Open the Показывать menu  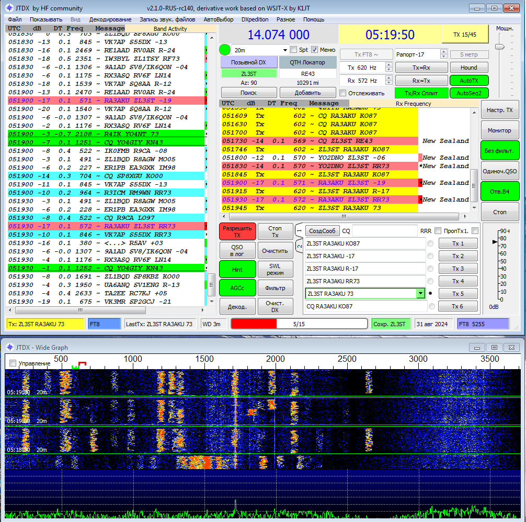pyautogui.click(x=46, y=19)
